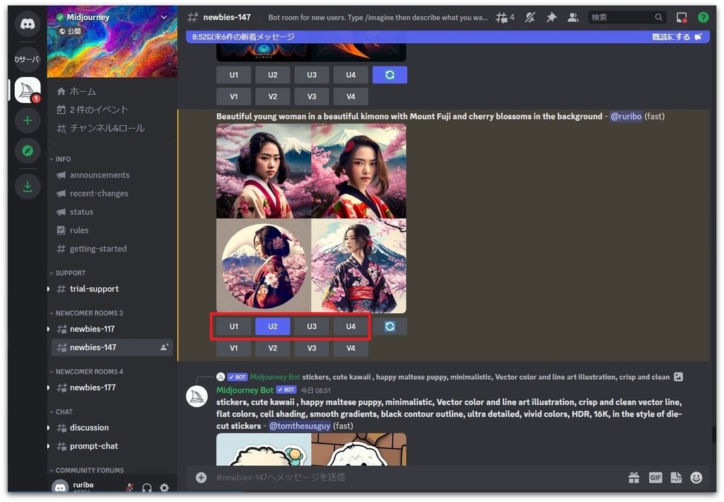The width and height of the screenshot is (724, 502).
Task: Toggle the member list icon
Action: [x=573, y=18]
